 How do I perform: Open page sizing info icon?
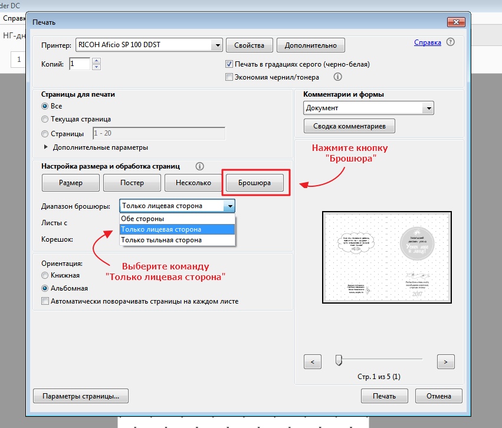199,166
